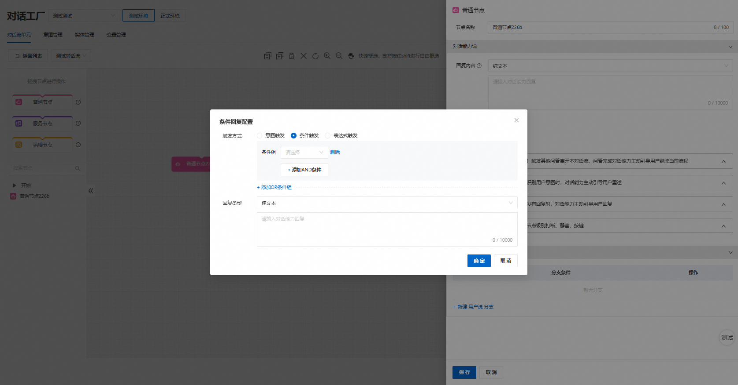738x385 pixels.
Task: Edit the 节点名称 input field
Action: click(x=610, y=27)
